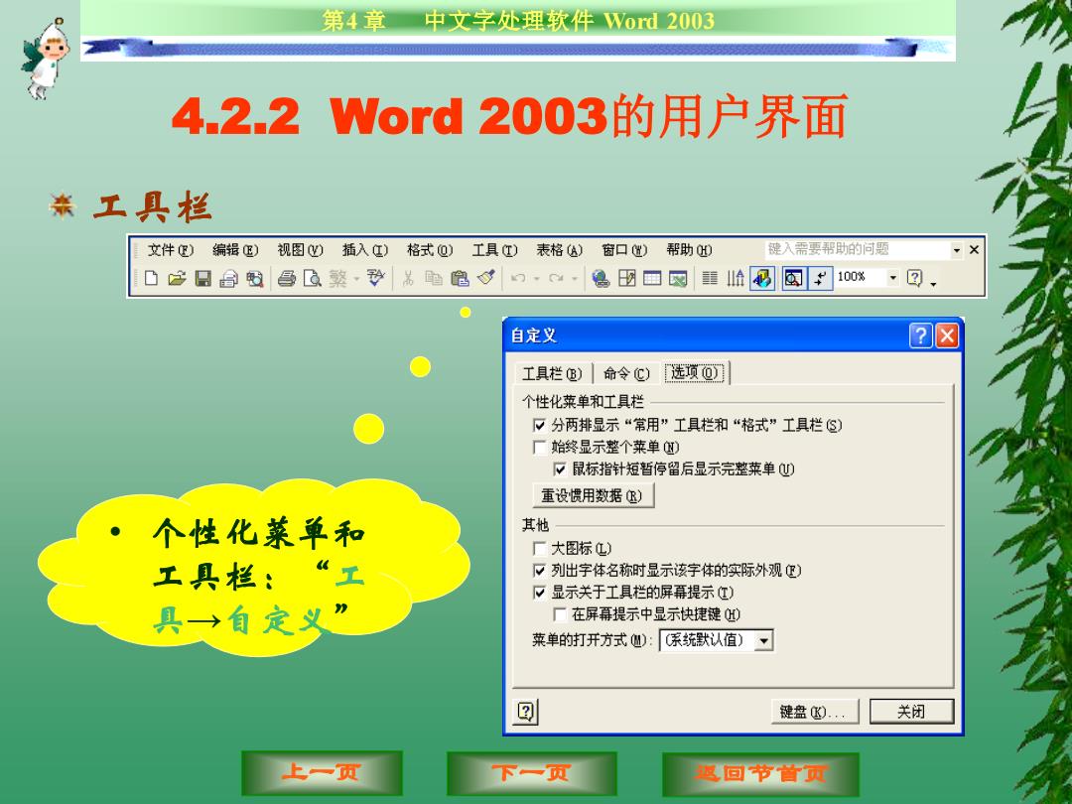Enable 始终显示整个菜单 checkbox
The height and width of the screenshot is (804, 1072).
click(539, 447)
